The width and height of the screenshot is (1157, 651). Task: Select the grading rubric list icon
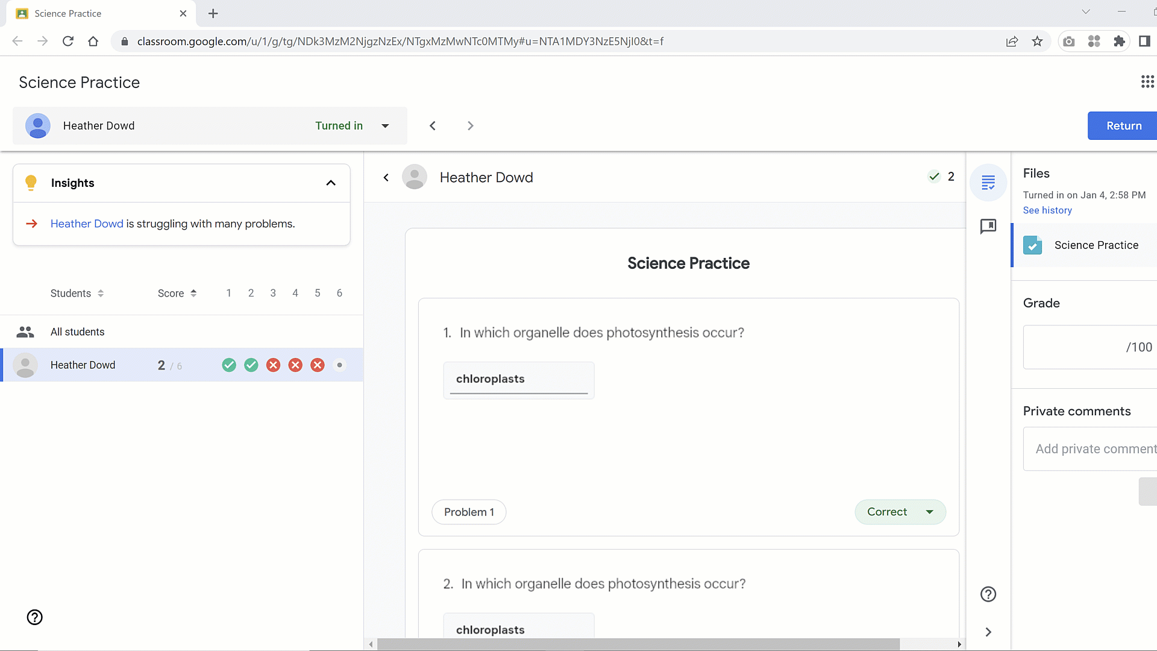988,183
